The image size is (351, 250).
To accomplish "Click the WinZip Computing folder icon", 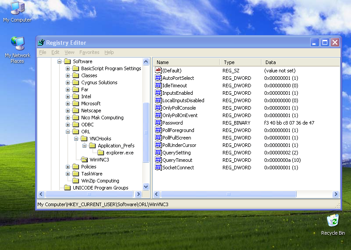I will (75, 181).
